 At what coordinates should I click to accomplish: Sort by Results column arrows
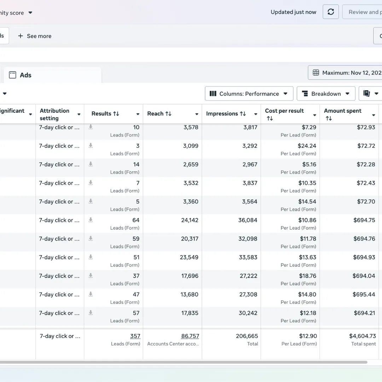(116, 114)
